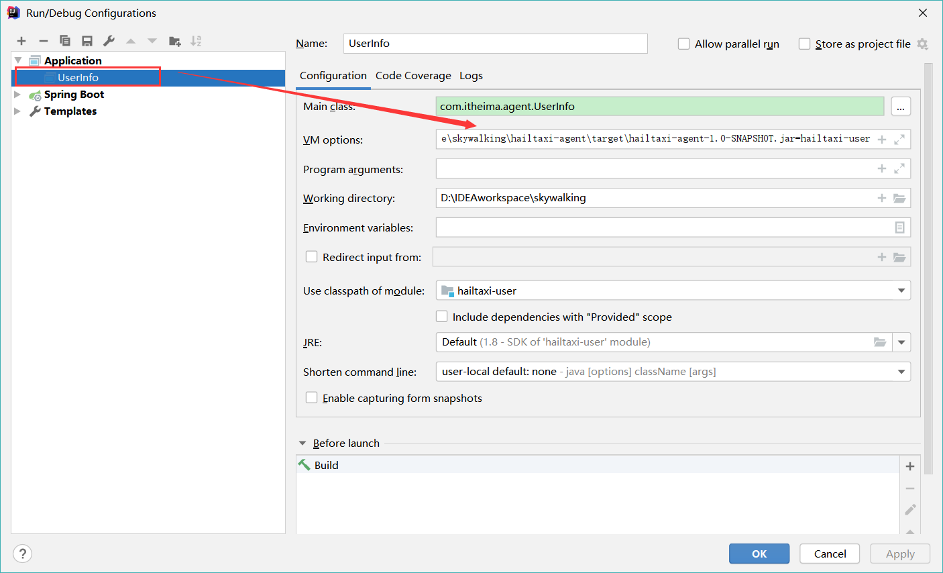Image resolution: width=943 pixels, height=573 pixels.
Task: Create new folder for configurations
Action: click(x=175, y=41)
